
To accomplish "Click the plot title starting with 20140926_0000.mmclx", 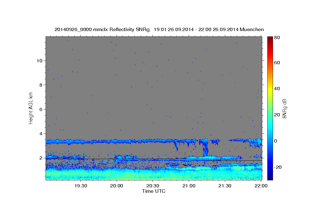I will click(x=159, y=29).
